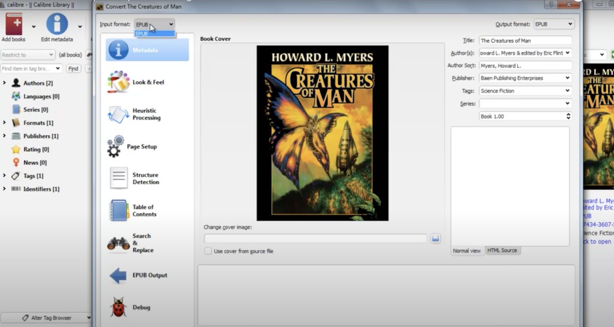Image resolution: width=614 pixels, height=327 pixels.
Task: Click in the comments editor area
Action: [510, 186]
